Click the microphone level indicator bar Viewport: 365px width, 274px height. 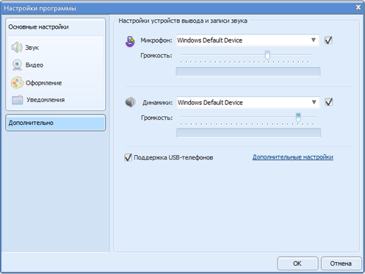tap(248, 72)
